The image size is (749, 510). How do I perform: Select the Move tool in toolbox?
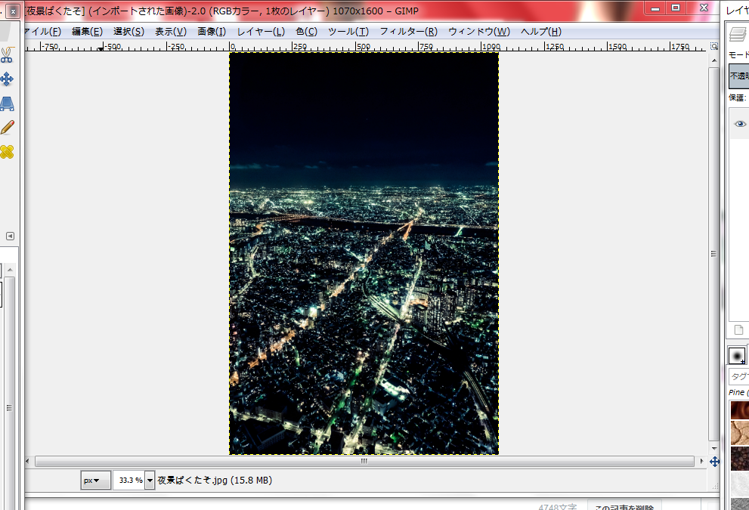[7, 79]
